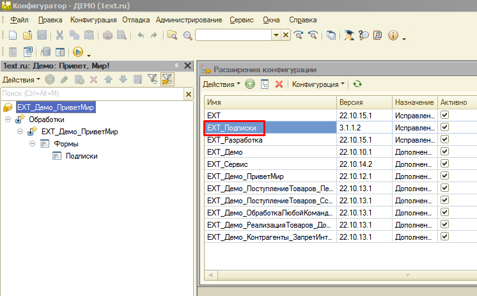This screenshot has width=477, height=296.
Task: Add a new extension with green plus
Action: click(250, 84)
